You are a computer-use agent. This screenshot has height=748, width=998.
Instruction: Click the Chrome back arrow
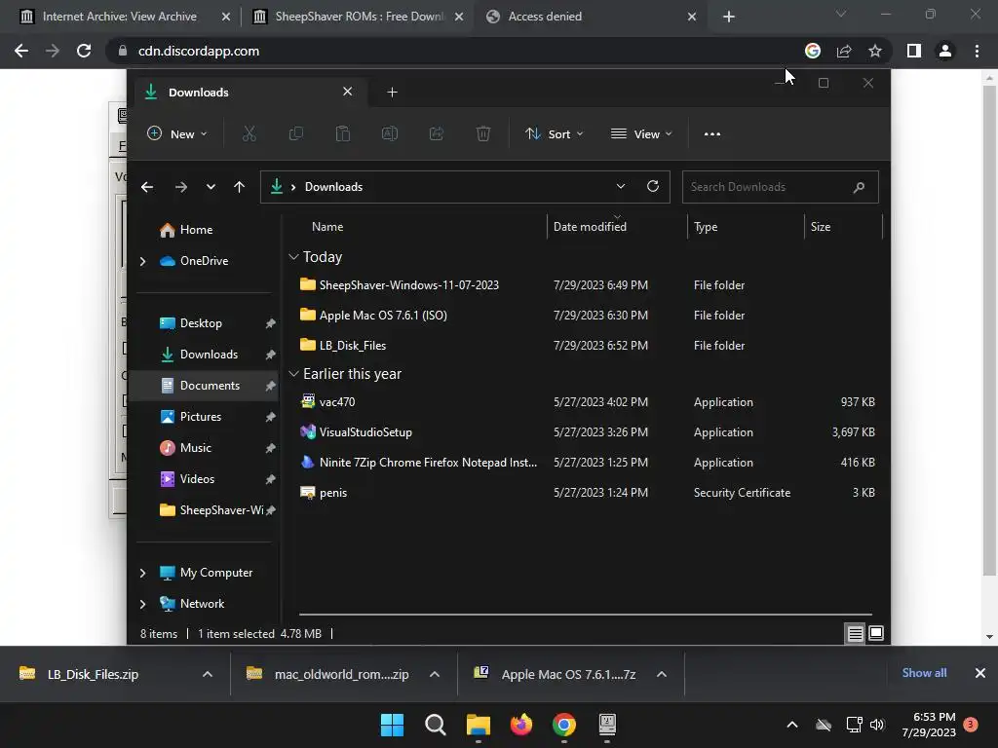point(21,51)
